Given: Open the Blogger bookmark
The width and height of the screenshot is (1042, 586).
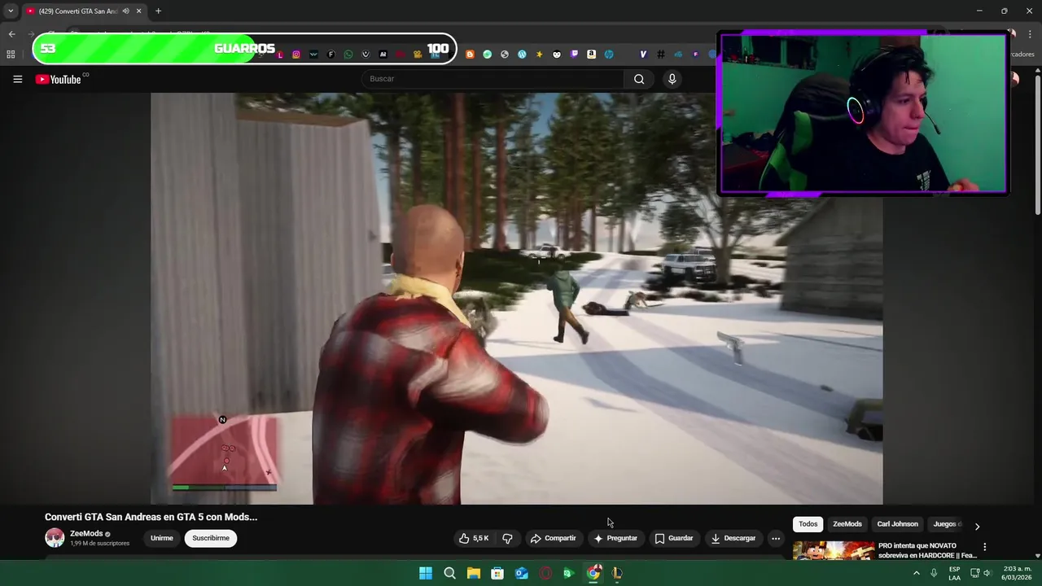Looking at the screenshot, I should coord(470,55).
